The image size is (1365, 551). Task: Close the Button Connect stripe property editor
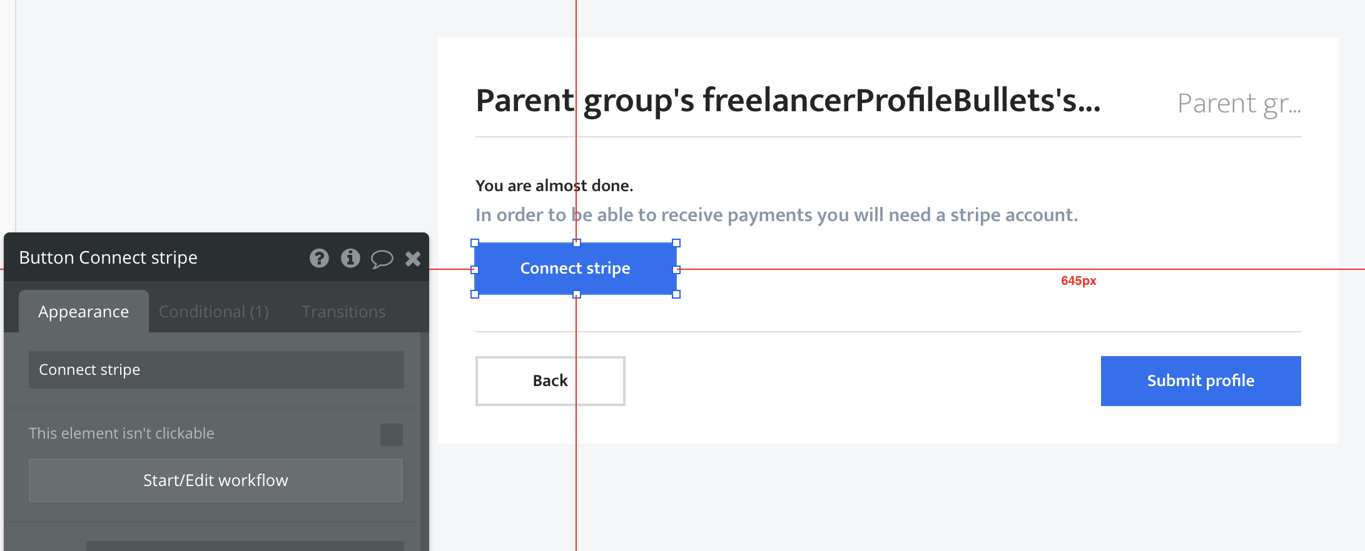pyautogui.click(x=413, y=259)
